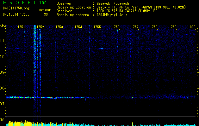199x126 pixels.
Task: Click the 1752 time marker
Action: pos(40,27)
